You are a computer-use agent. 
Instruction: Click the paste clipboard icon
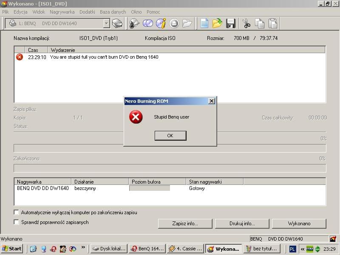pyautogui.click(x=273, y=23)
